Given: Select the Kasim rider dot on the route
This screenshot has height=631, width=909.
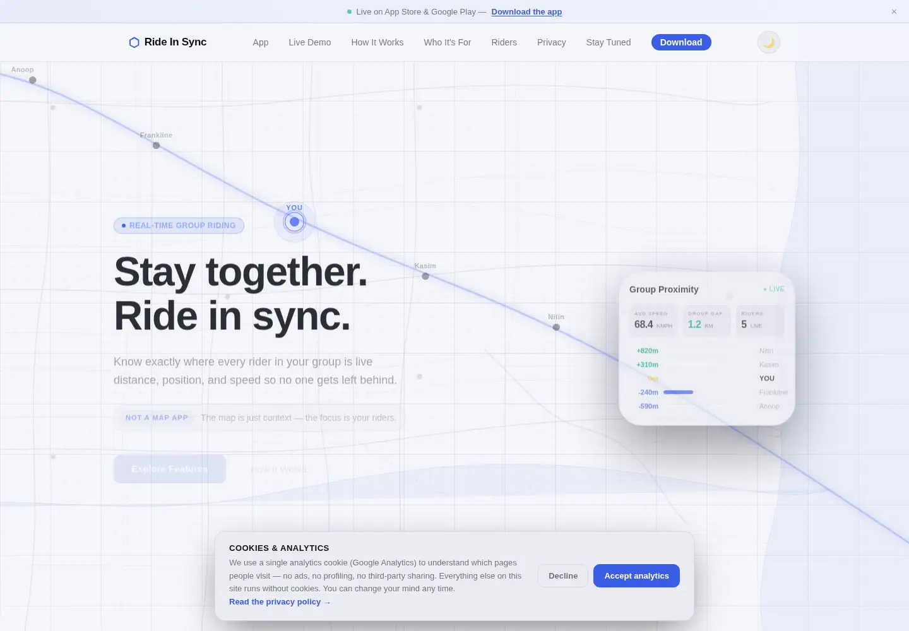Looking at the screenshot, I should click(x=425, y=276).
